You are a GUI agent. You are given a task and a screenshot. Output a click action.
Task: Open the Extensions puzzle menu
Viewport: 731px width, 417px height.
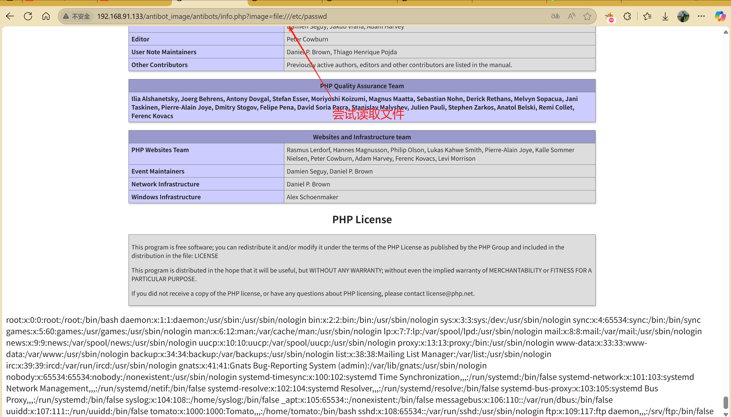627,16
